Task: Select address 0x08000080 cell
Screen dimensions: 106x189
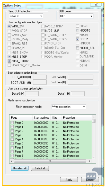Action: [x=41, y=127]
